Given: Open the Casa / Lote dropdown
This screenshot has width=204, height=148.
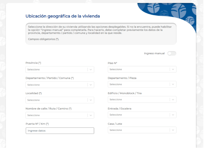Looking at the screenshot, I should click(x=142, y=130).
